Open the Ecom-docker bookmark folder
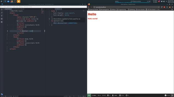 (x=140, y=9)
